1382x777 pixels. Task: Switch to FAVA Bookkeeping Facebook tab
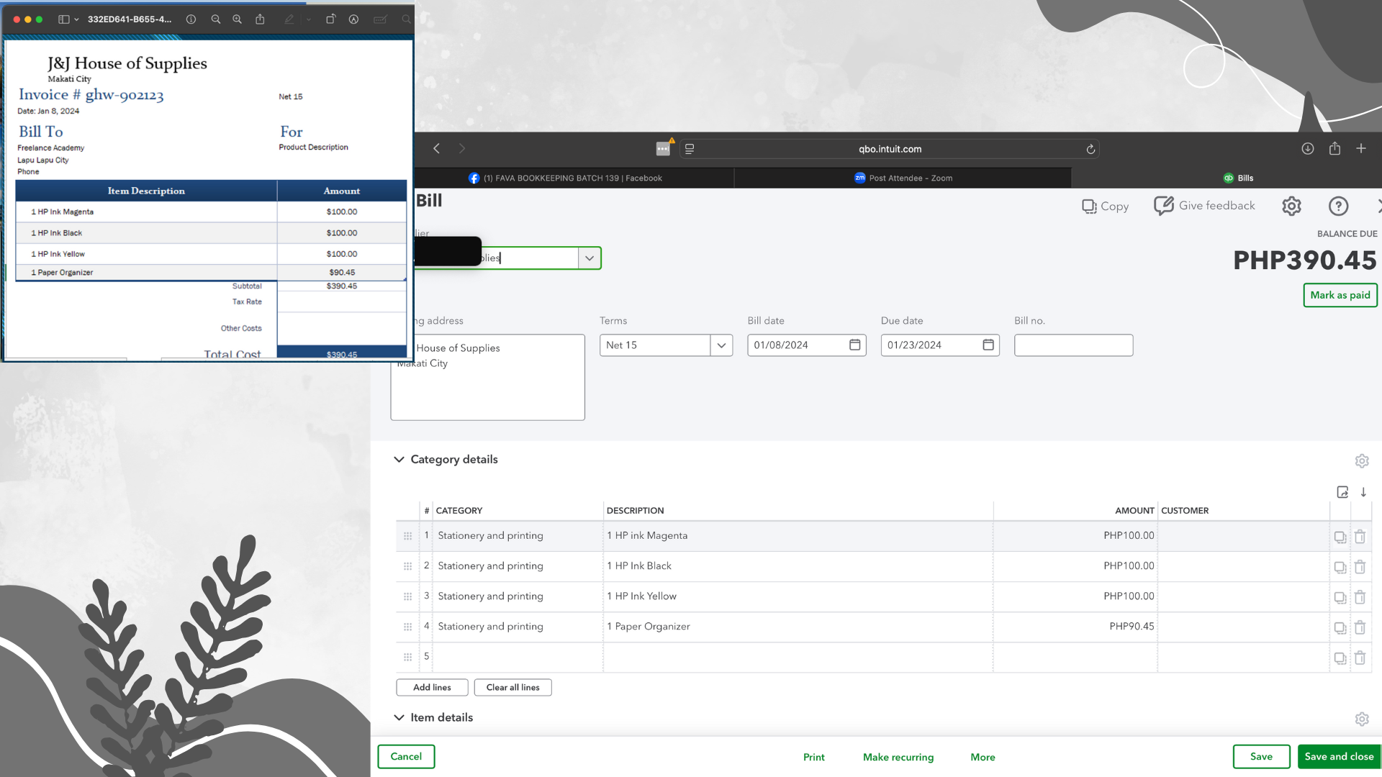572,178
